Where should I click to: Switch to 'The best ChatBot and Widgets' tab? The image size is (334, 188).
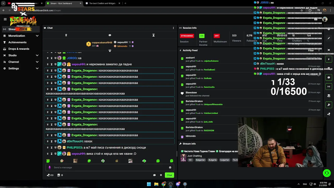(x=102, y=3)
